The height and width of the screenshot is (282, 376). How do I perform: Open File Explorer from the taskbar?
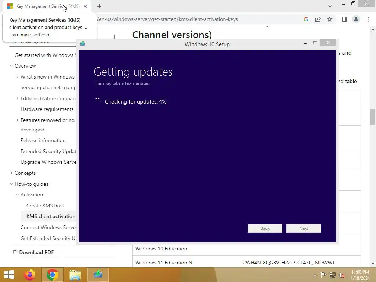click(75, 275)
